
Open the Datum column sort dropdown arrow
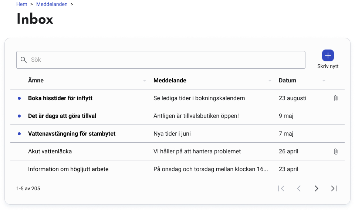click(324, 81)
